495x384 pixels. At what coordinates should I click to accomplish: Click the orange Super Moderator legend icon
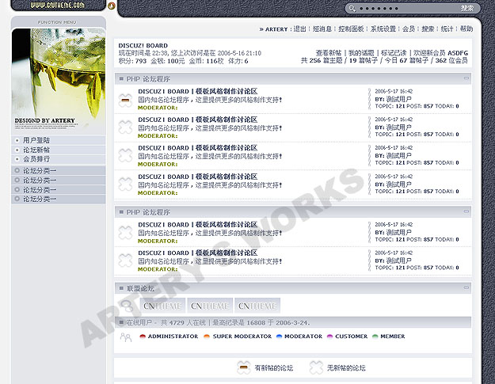click(207, 336)
